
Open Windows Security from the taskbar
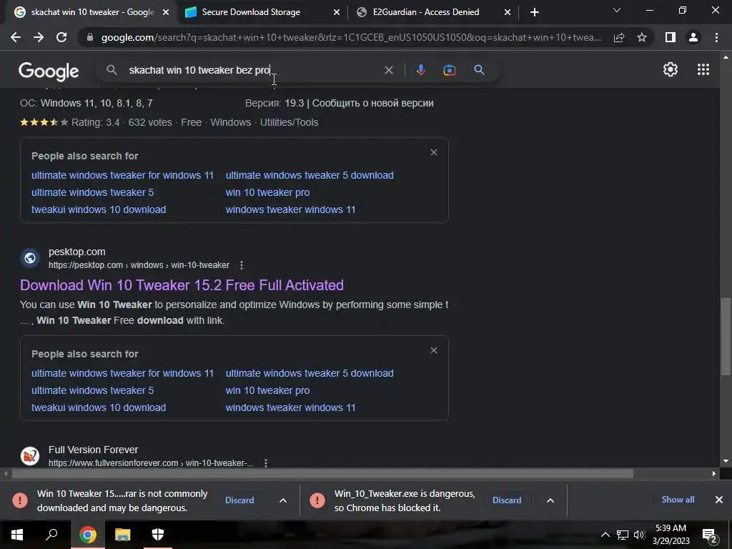[158, 535]
